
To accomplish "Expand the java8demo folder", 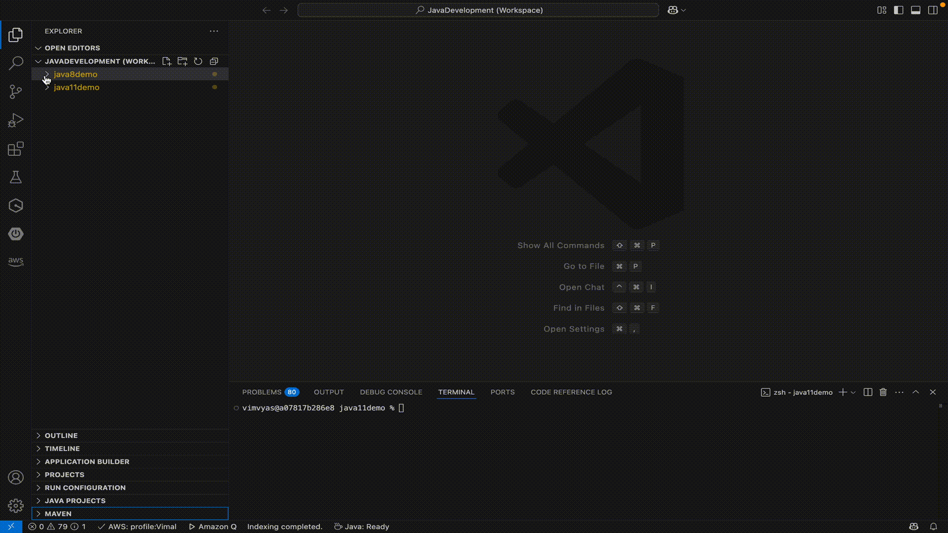I will tap(46, 75).
